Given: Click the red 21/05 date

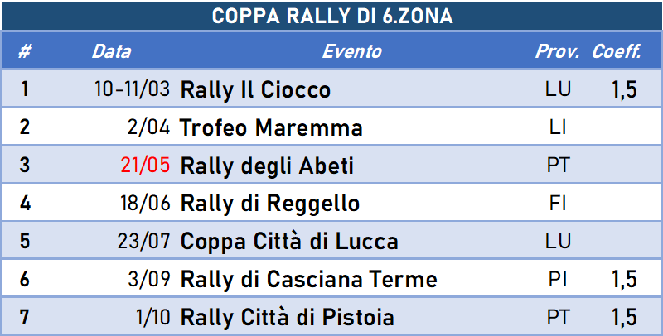Looking at the screenshot, I should tap(145, 165).
